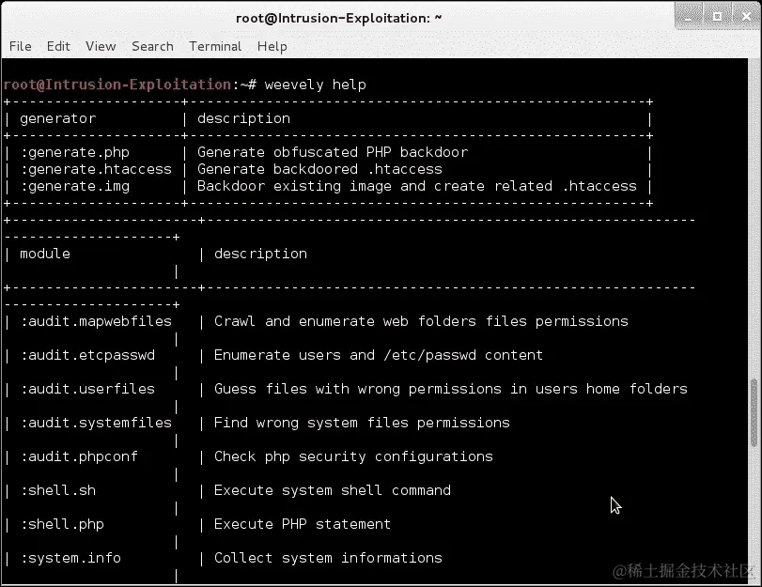Click the 'weevely help' command text
The height and width of the screenshot is (587, 762).
pos(315,85)
